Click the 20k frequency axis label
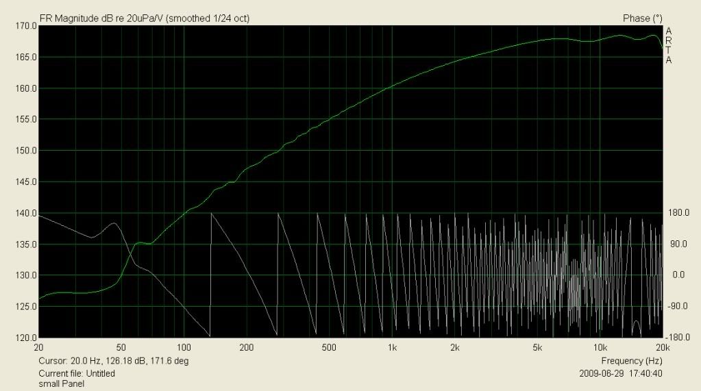 pyautogui.click(x=663, y=348)
